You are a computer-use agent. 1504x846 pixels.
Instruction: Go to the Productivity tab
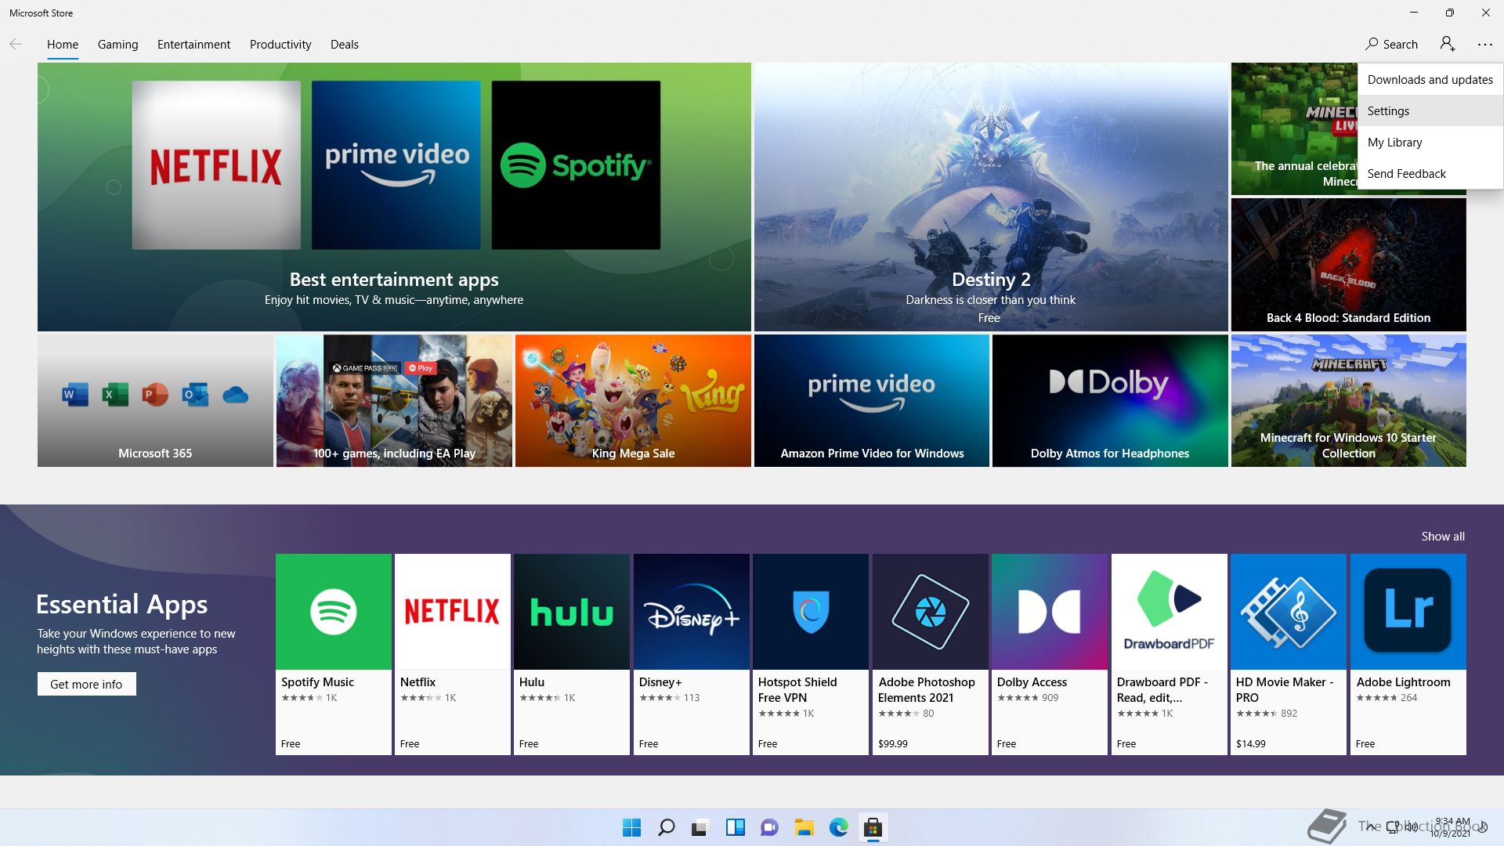280,45
